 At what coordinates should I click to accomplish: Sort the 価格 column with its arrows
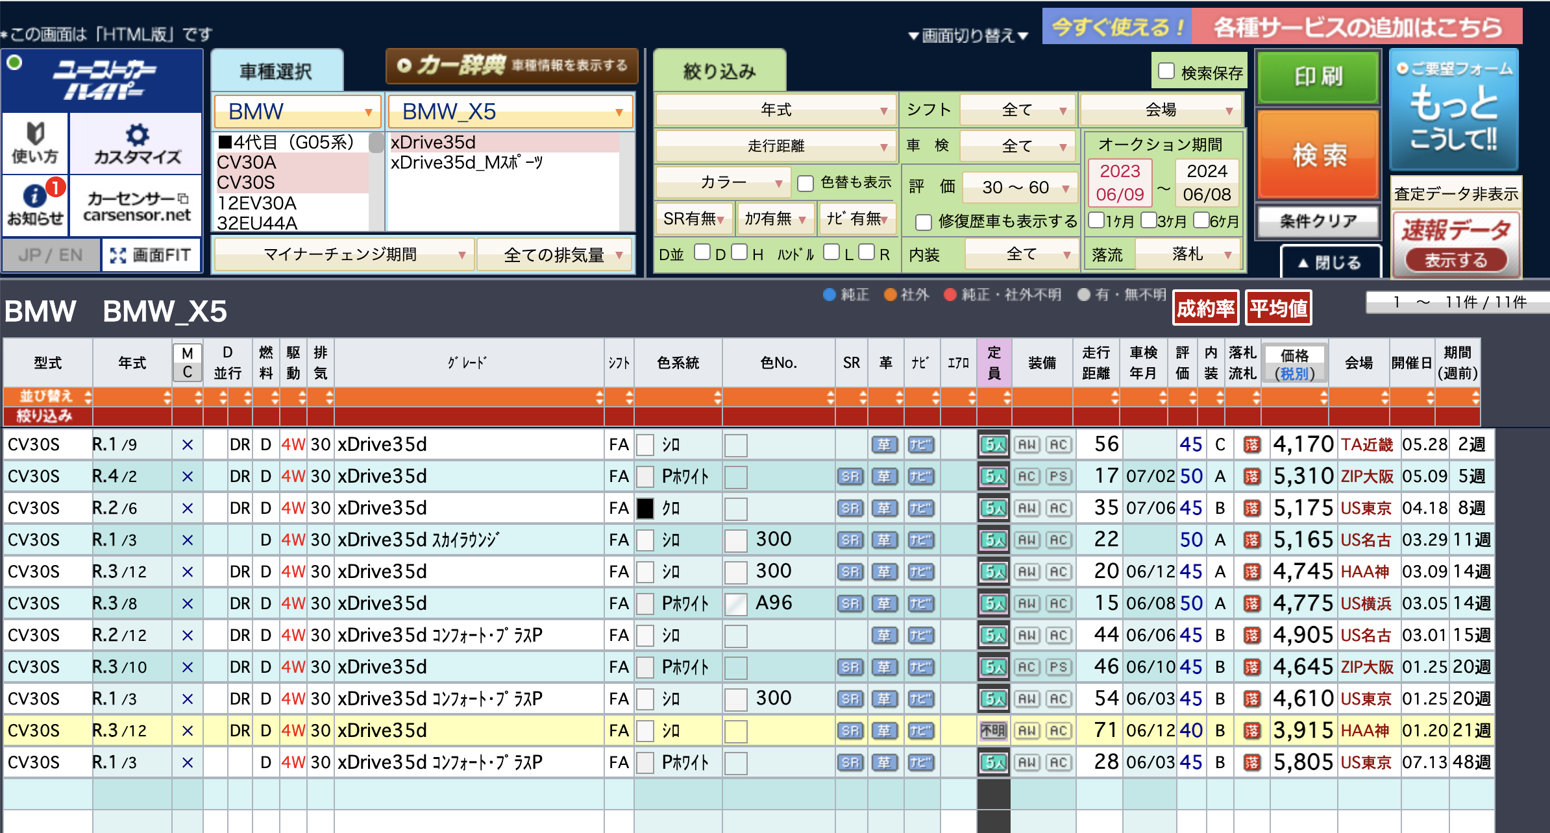(1323, 396)
